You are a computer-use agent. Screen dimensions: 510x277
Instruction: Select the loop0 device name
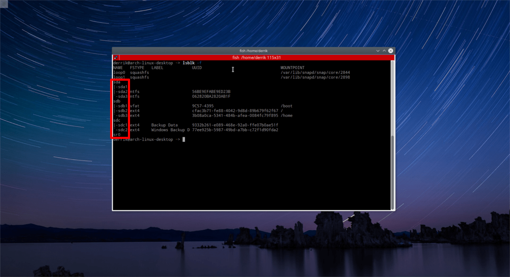coord(119,72)
